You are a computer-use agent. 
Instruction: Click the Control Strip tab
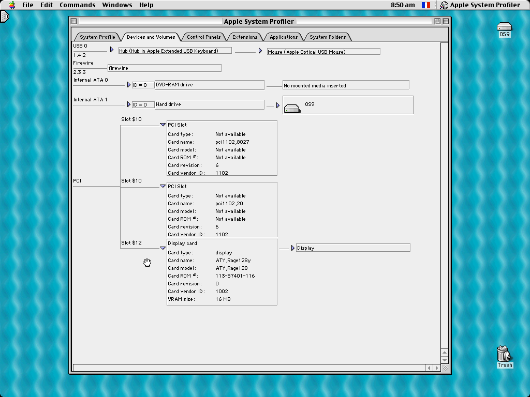pyautogui.click(x=4, y=17)
